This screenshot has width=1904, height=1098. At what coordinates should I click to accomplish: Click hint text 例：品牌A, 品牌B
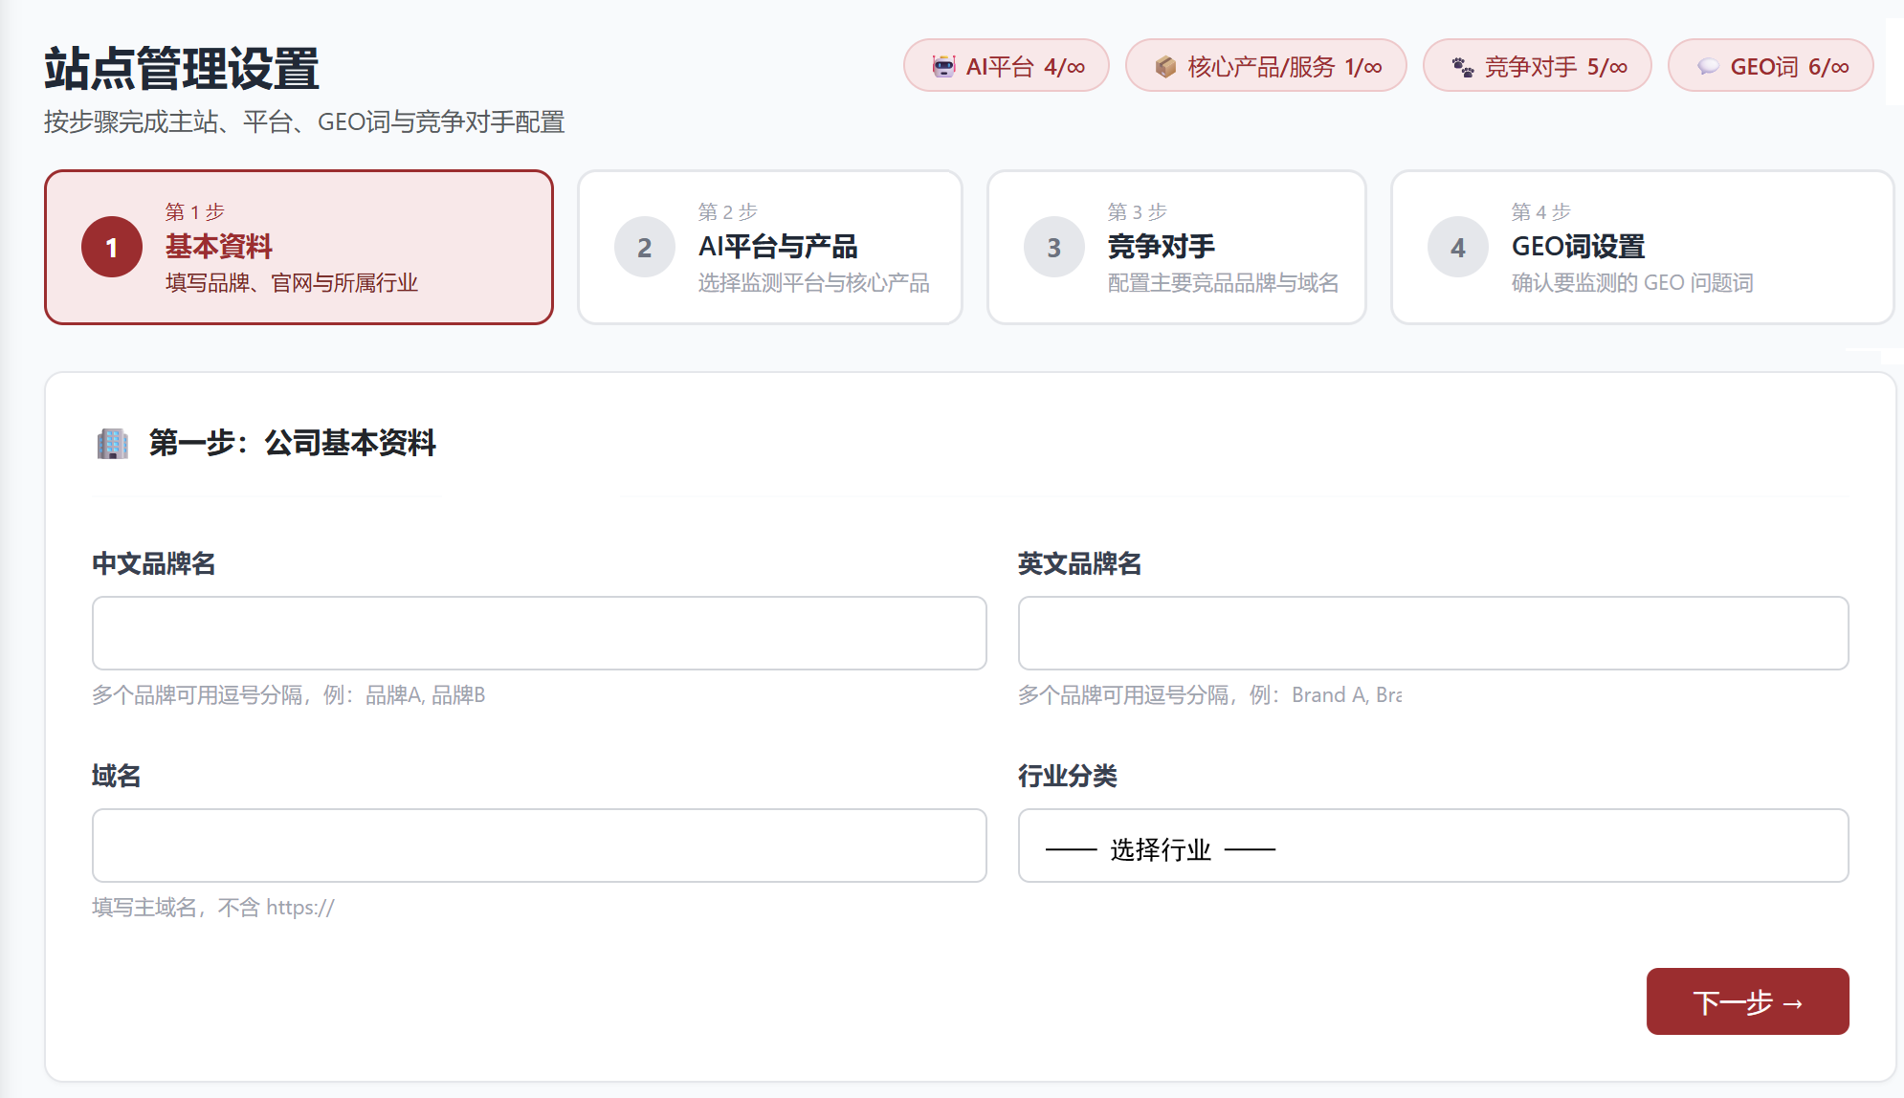404,695
